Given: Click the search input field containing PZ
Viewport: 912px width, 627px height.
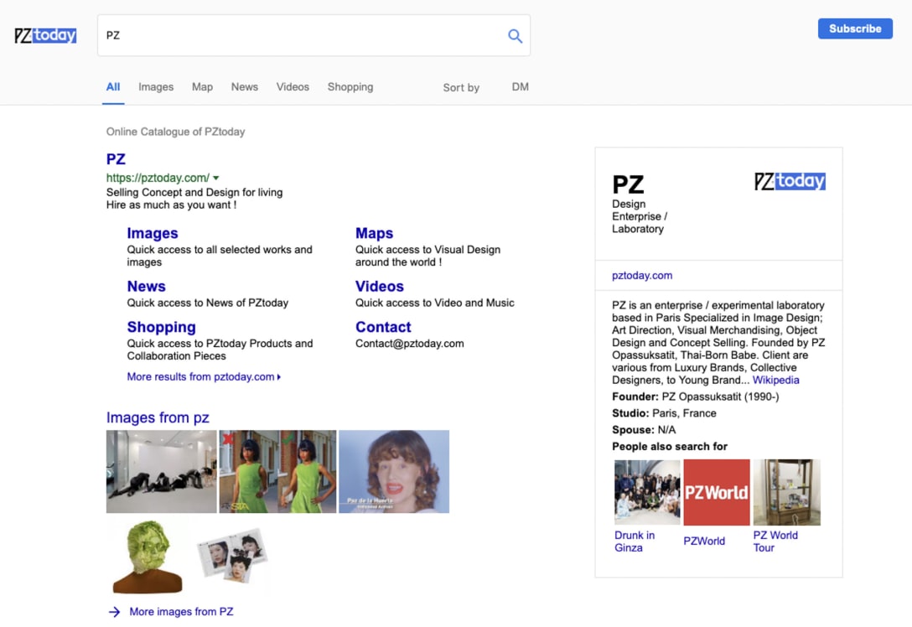Looking at the screenshot, I should [x=313, y=35].
